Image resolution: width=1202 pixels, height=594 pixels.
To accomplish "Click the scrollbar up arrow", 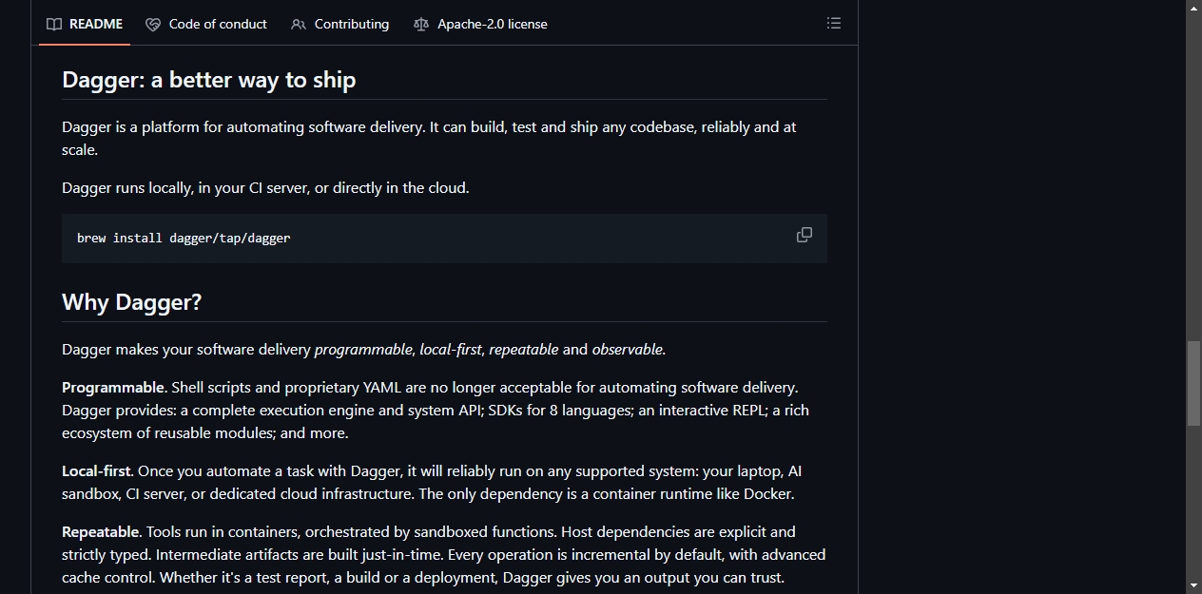I will (1193, 8).
